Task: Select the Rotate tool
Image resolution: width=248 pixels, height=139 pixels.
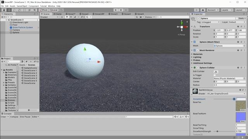Action: tap(14, 10)
